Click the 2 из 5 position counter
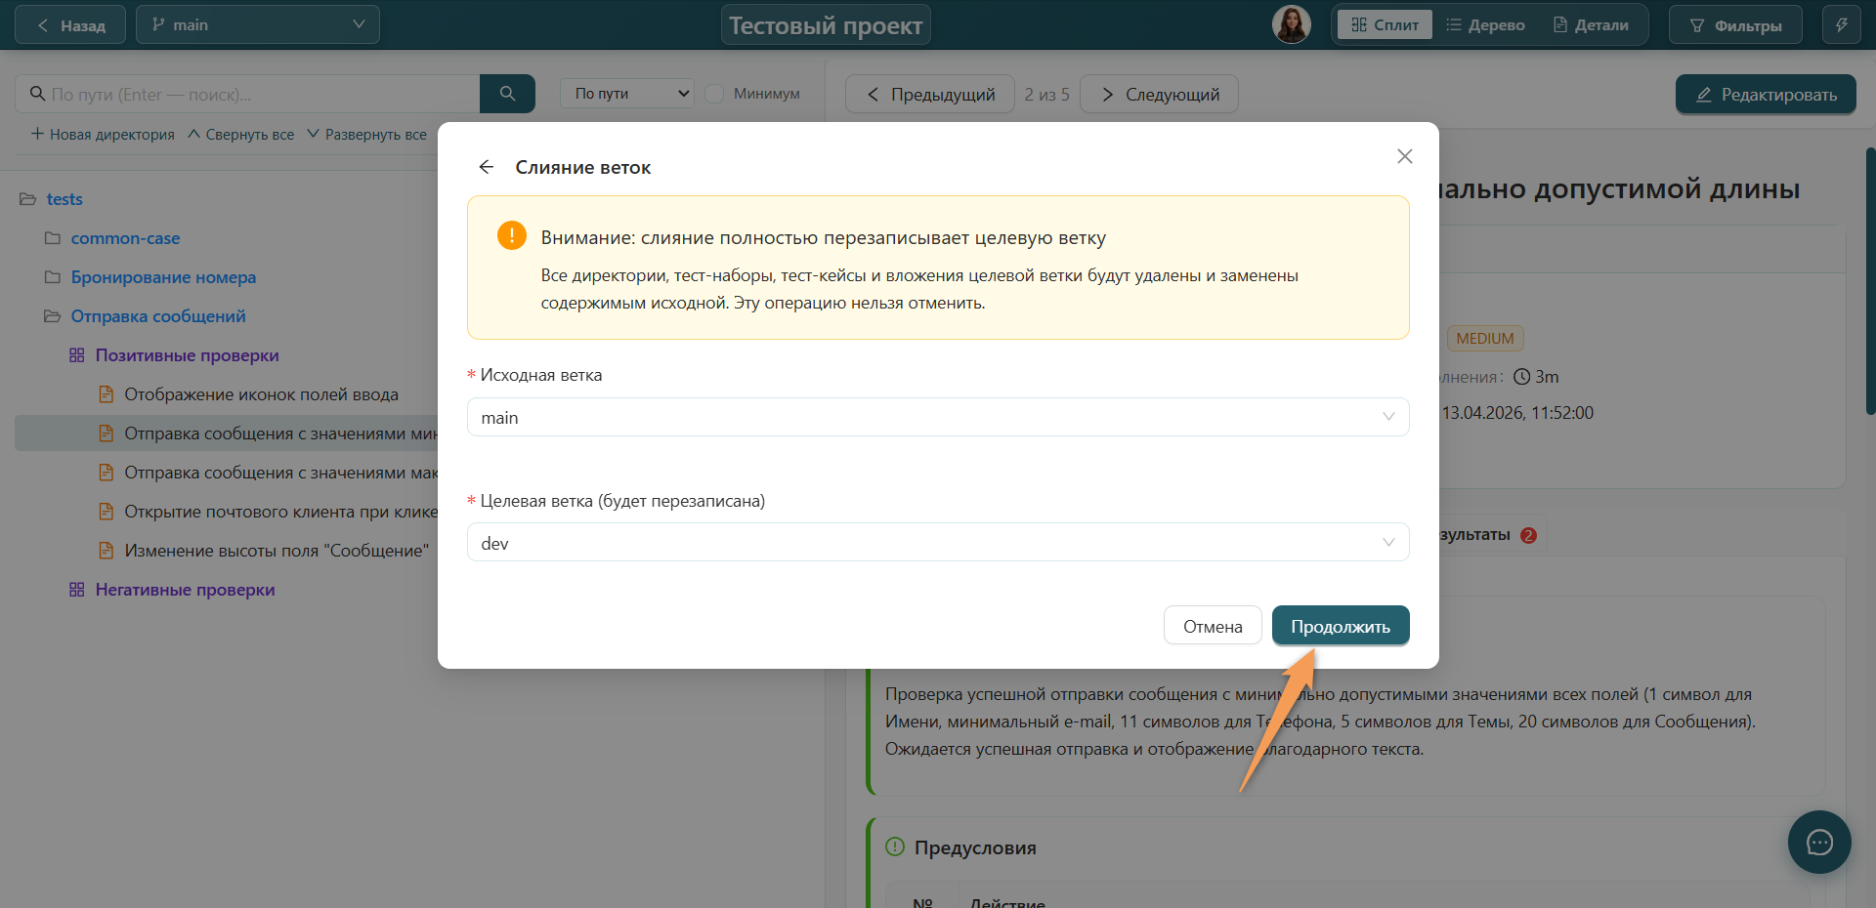1876x908 pixels. (x=1046, y=95)
